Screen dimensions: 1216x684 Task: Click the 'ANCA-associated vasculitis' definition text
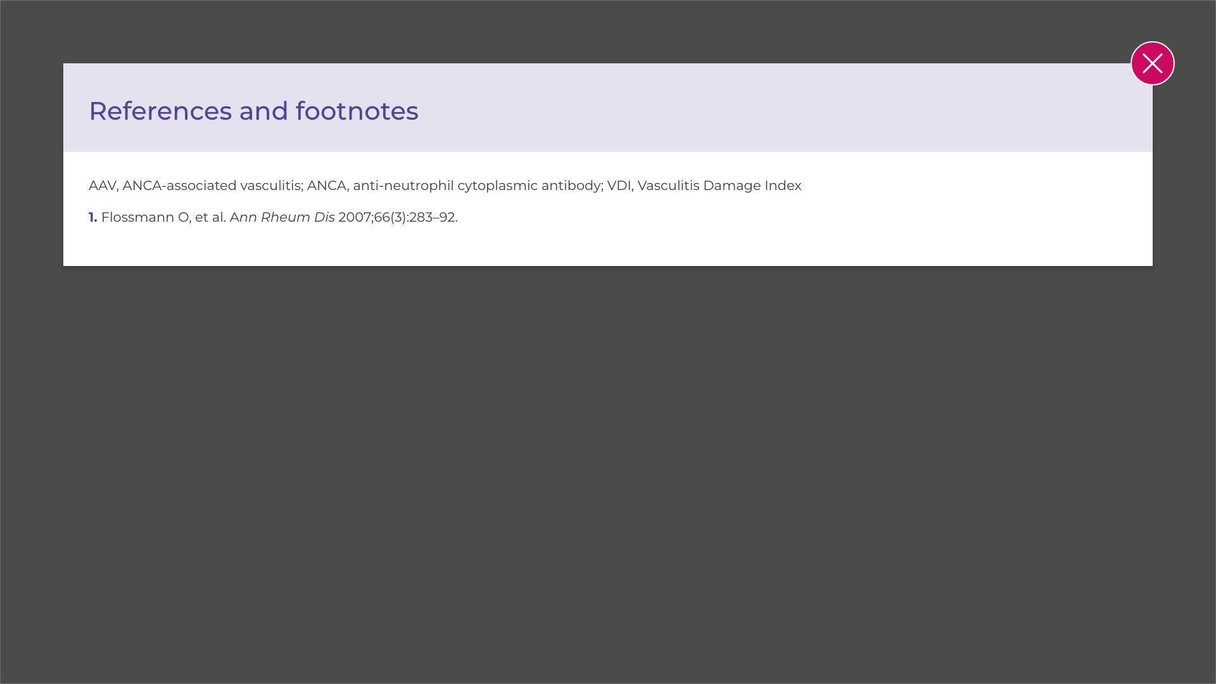point(212,186)
